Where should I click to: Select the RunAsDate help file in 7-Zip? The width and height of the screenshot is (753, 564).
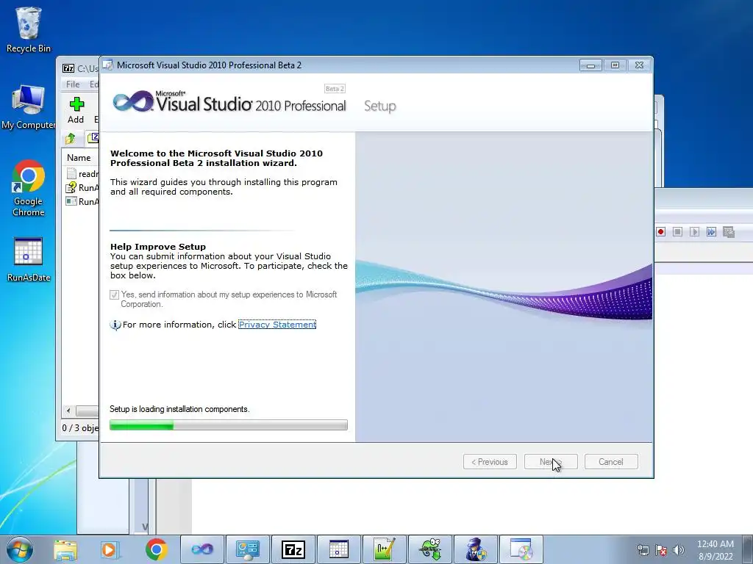pyautogui.click(x=82, y=187)
